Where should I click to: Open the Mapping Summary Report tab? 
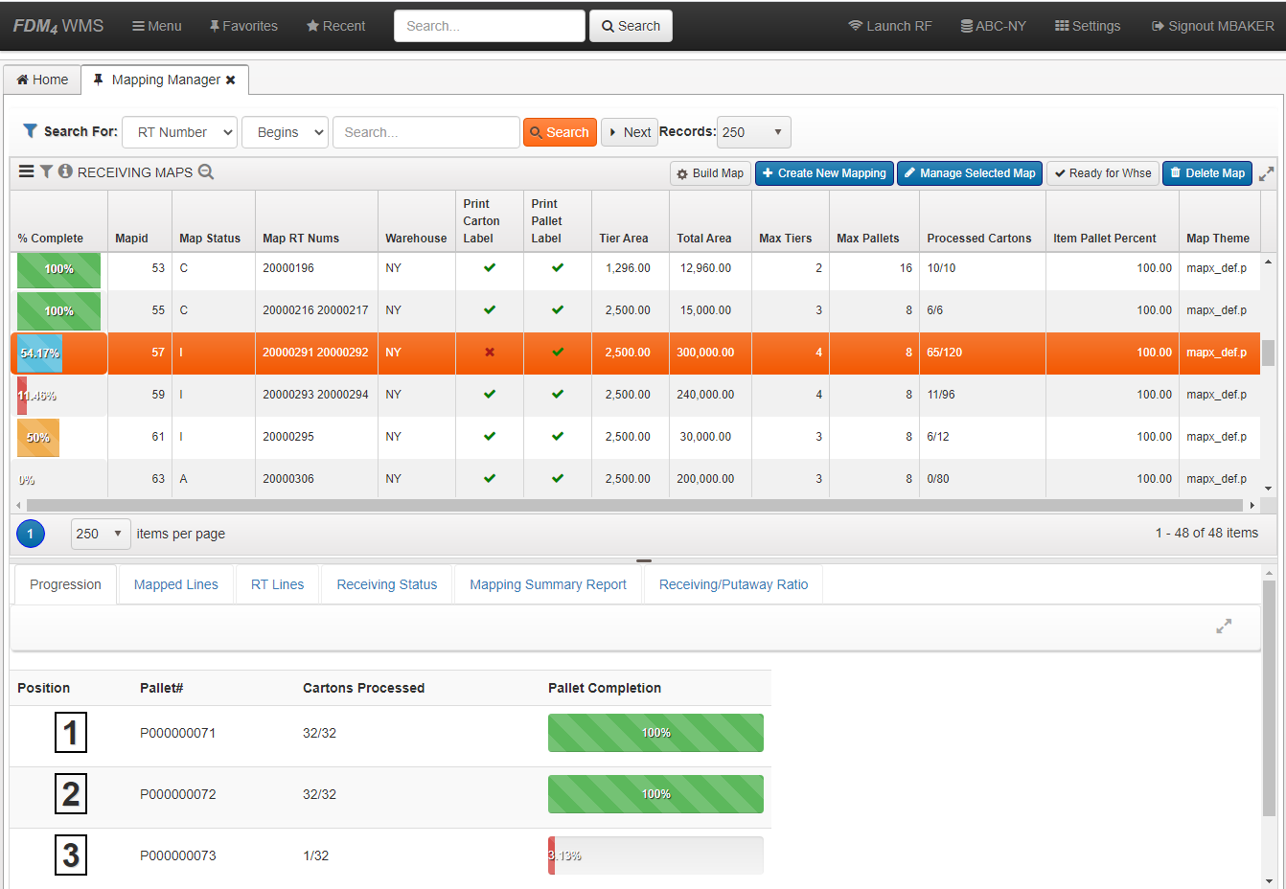click(548, 584)
